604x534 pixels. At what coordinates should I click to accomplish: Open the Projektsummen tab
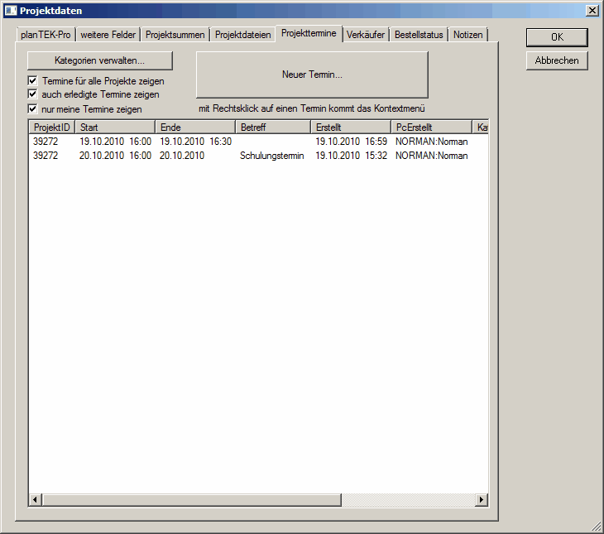click(175, 35)
